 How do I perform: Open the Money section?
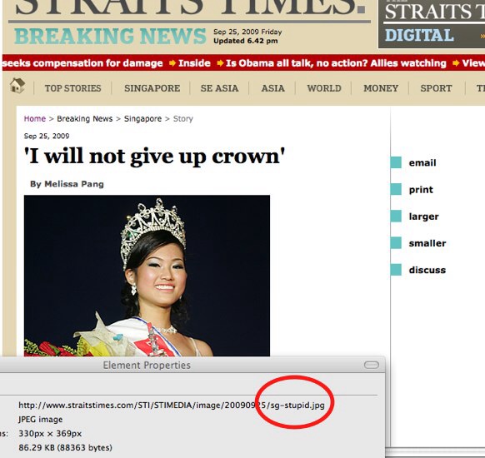pos(381,88)
